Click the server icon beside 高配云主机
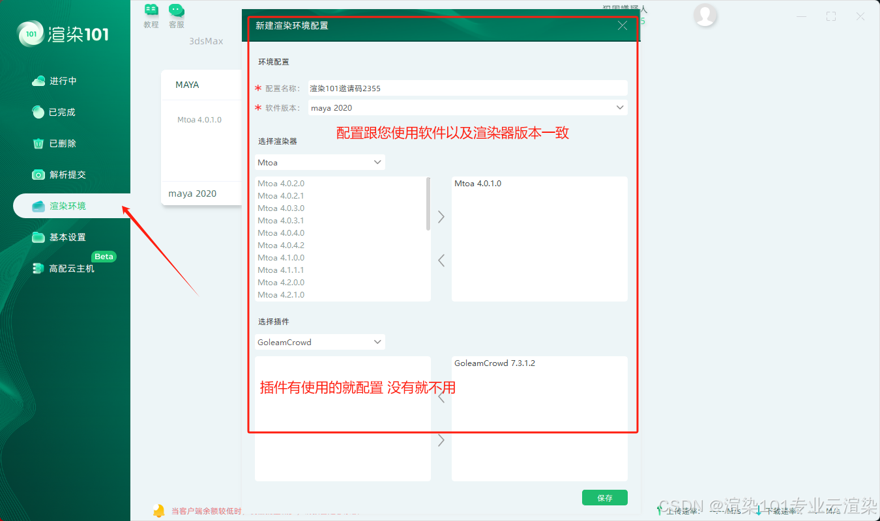The width and height of the screenshot is (880, 521). pos(38,268)
